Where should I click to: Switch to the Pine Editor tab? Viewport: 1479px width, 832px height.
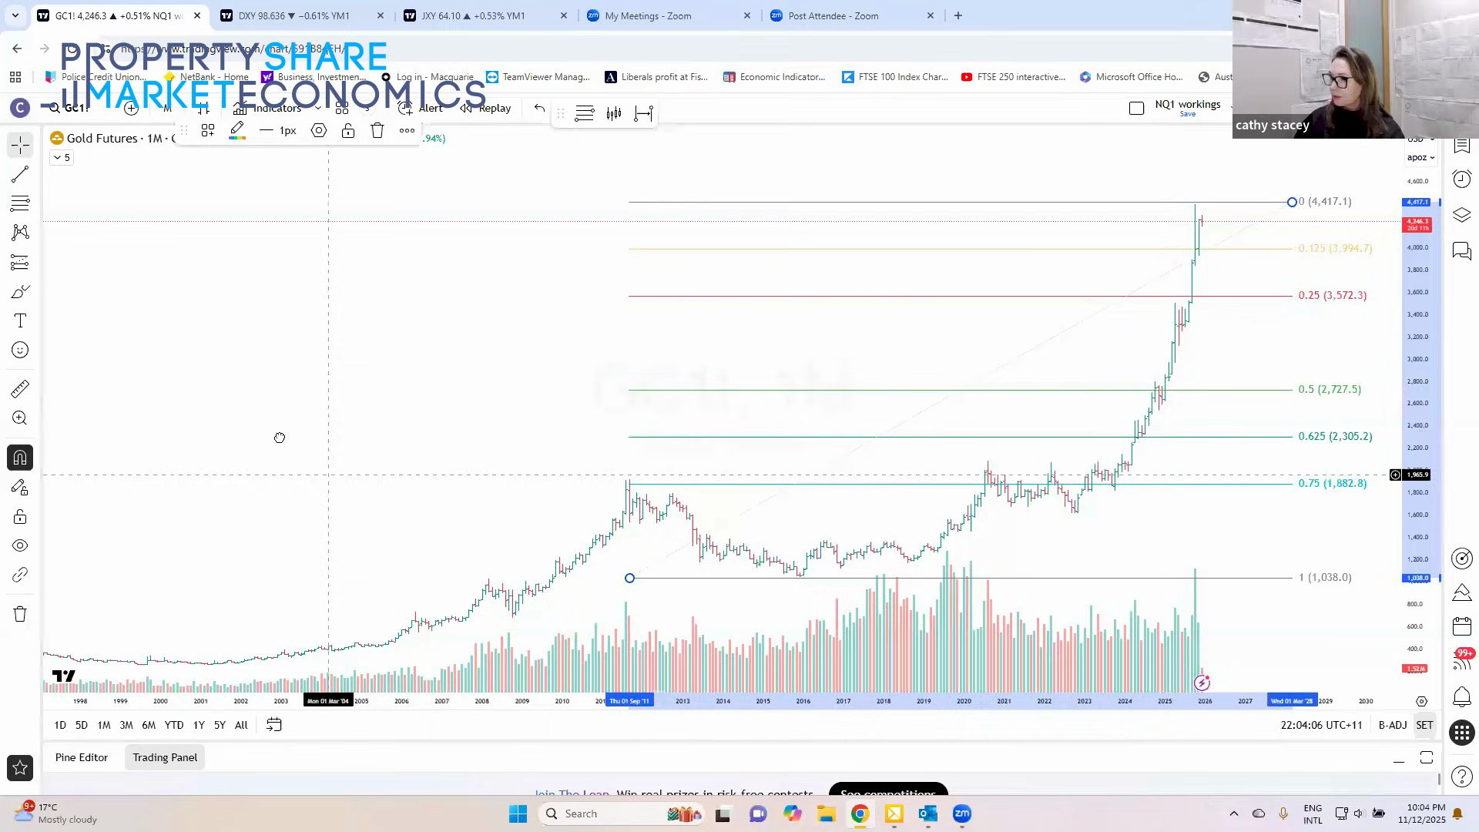pyautogui.click(x=81, y=757)
